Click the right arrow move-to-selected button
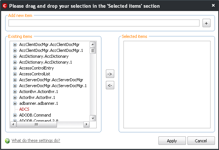 [110, 74]
